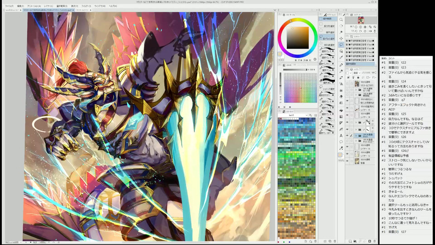The height and width of the screenshot is (245, 435).
Task: Select the Balloon tool
Action: pos(341,142)
